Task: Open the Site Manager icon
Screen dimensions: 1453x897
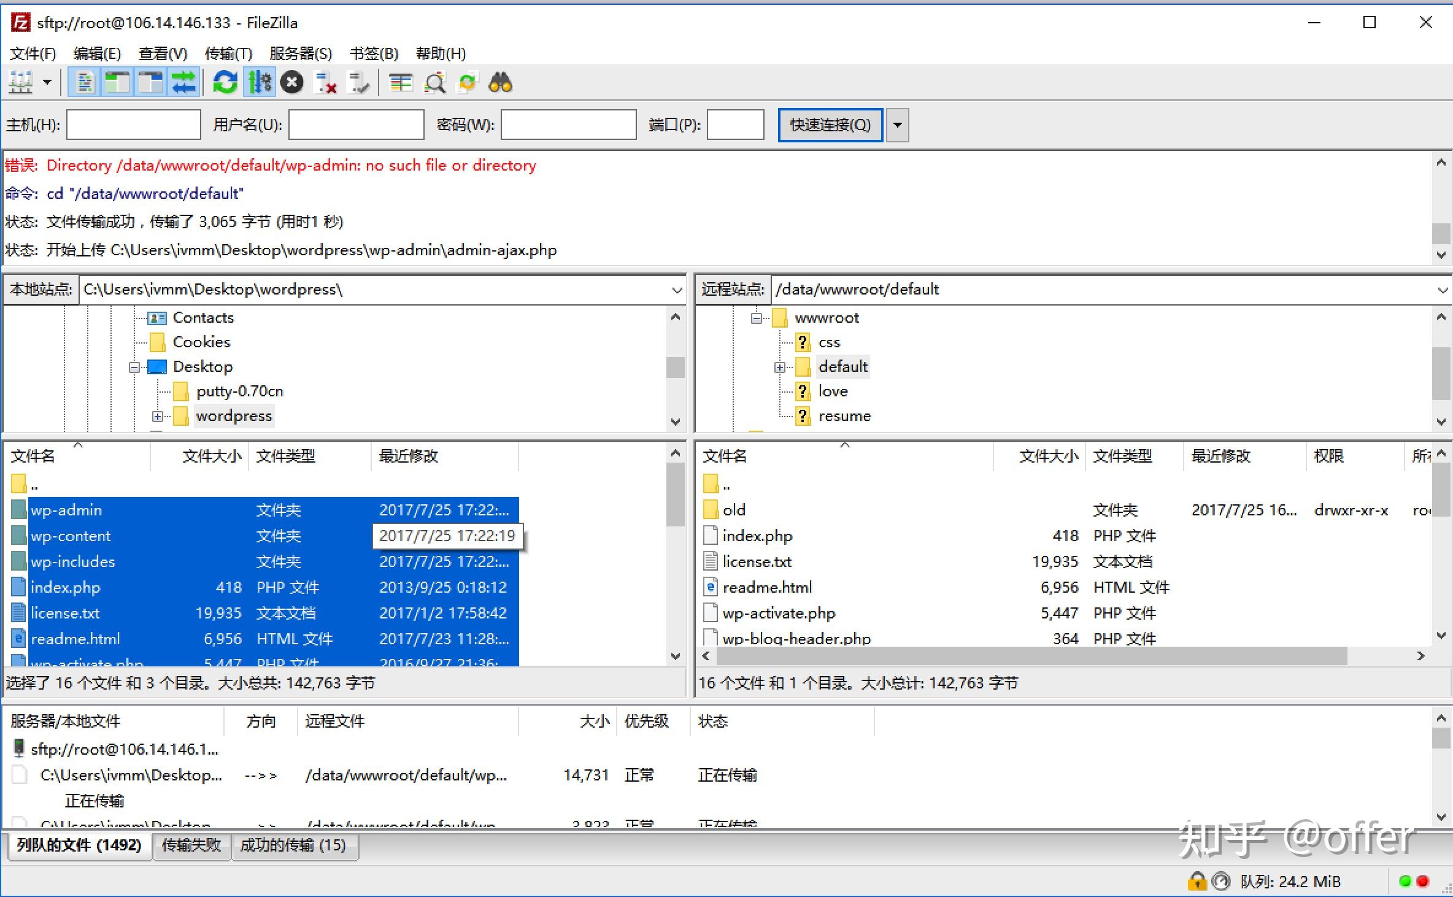Action: click(x=21, y=82)
